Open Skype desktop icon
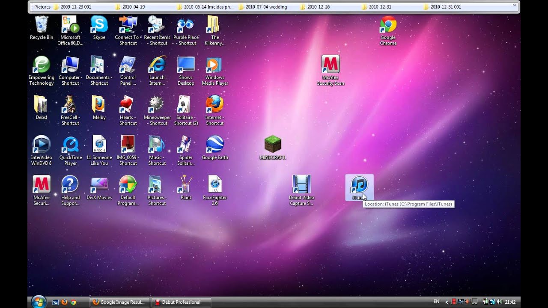The width and height of the screenshot is (548, 308). point(99,28)
